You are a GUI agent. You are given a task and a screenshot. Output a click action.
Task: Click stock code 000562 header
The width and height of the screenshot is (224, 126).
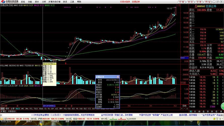pyautogui.click(x=201, y=6)
